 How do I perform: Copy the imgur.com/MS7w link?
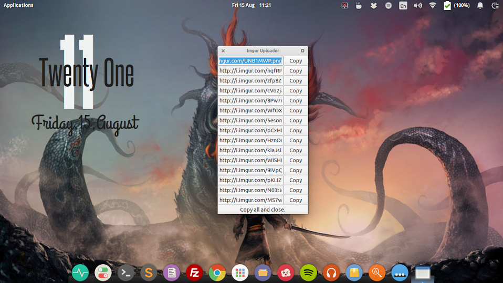point(296,200)
